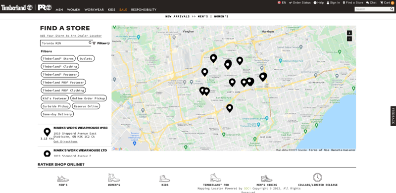The height and width of the screenshot is (193, 396).
Task: Open the Men's Hiking shoe icon
Action: tap(267, 179)
